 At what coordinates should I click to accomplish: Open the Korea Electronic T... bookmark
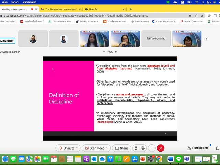tap(164, 21)
